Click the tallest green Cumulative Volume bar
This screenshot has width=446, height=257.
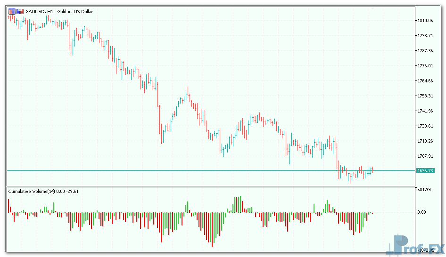240,204
